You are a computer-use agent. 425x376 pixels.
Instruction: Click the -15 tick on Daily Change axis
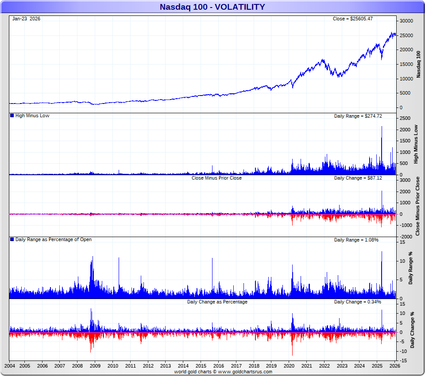tap(403, 361)
